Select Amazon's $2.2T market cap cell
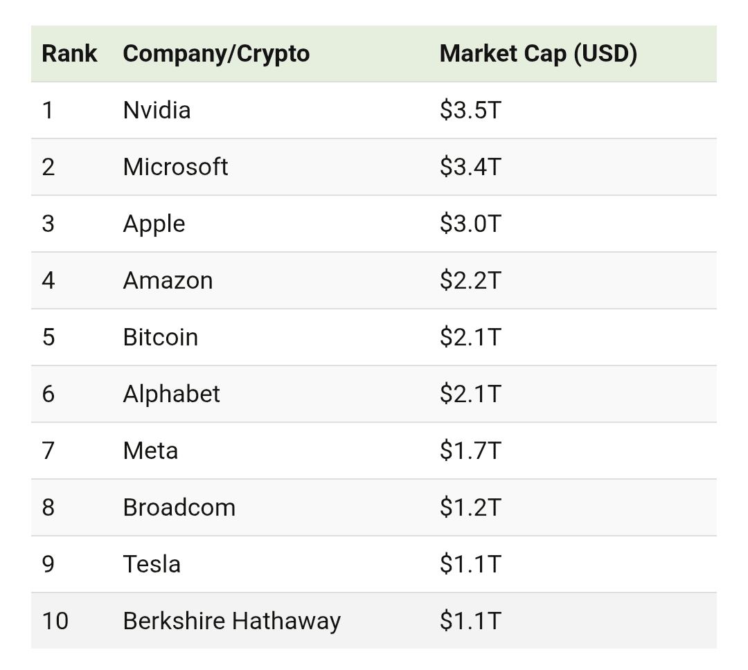Image resolution: width=748 pixels, height=670 pixels. click(470, 281)
